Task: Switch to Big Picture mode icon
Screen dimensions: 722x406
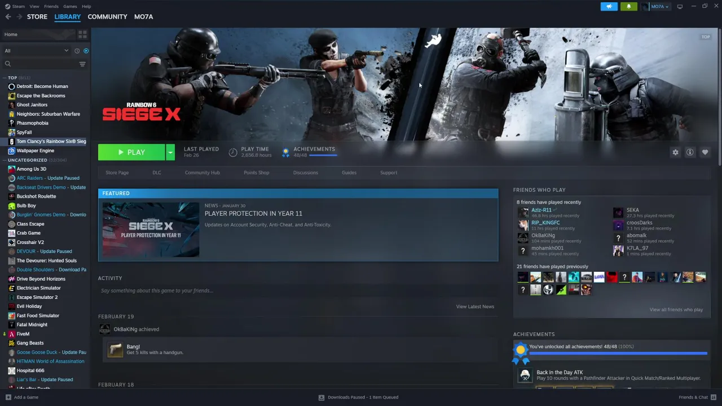Action: pyautogui.click(x=680, y=6)
